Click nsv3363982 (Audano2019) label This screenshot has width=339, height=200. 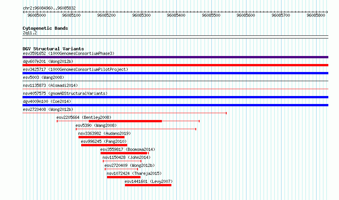tap(104, 133)
